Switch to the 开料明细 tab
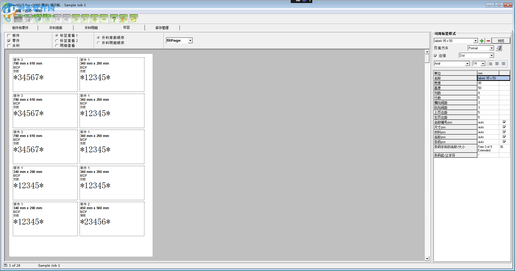This screenshot has height=271, width=515. tap(91, 28)
